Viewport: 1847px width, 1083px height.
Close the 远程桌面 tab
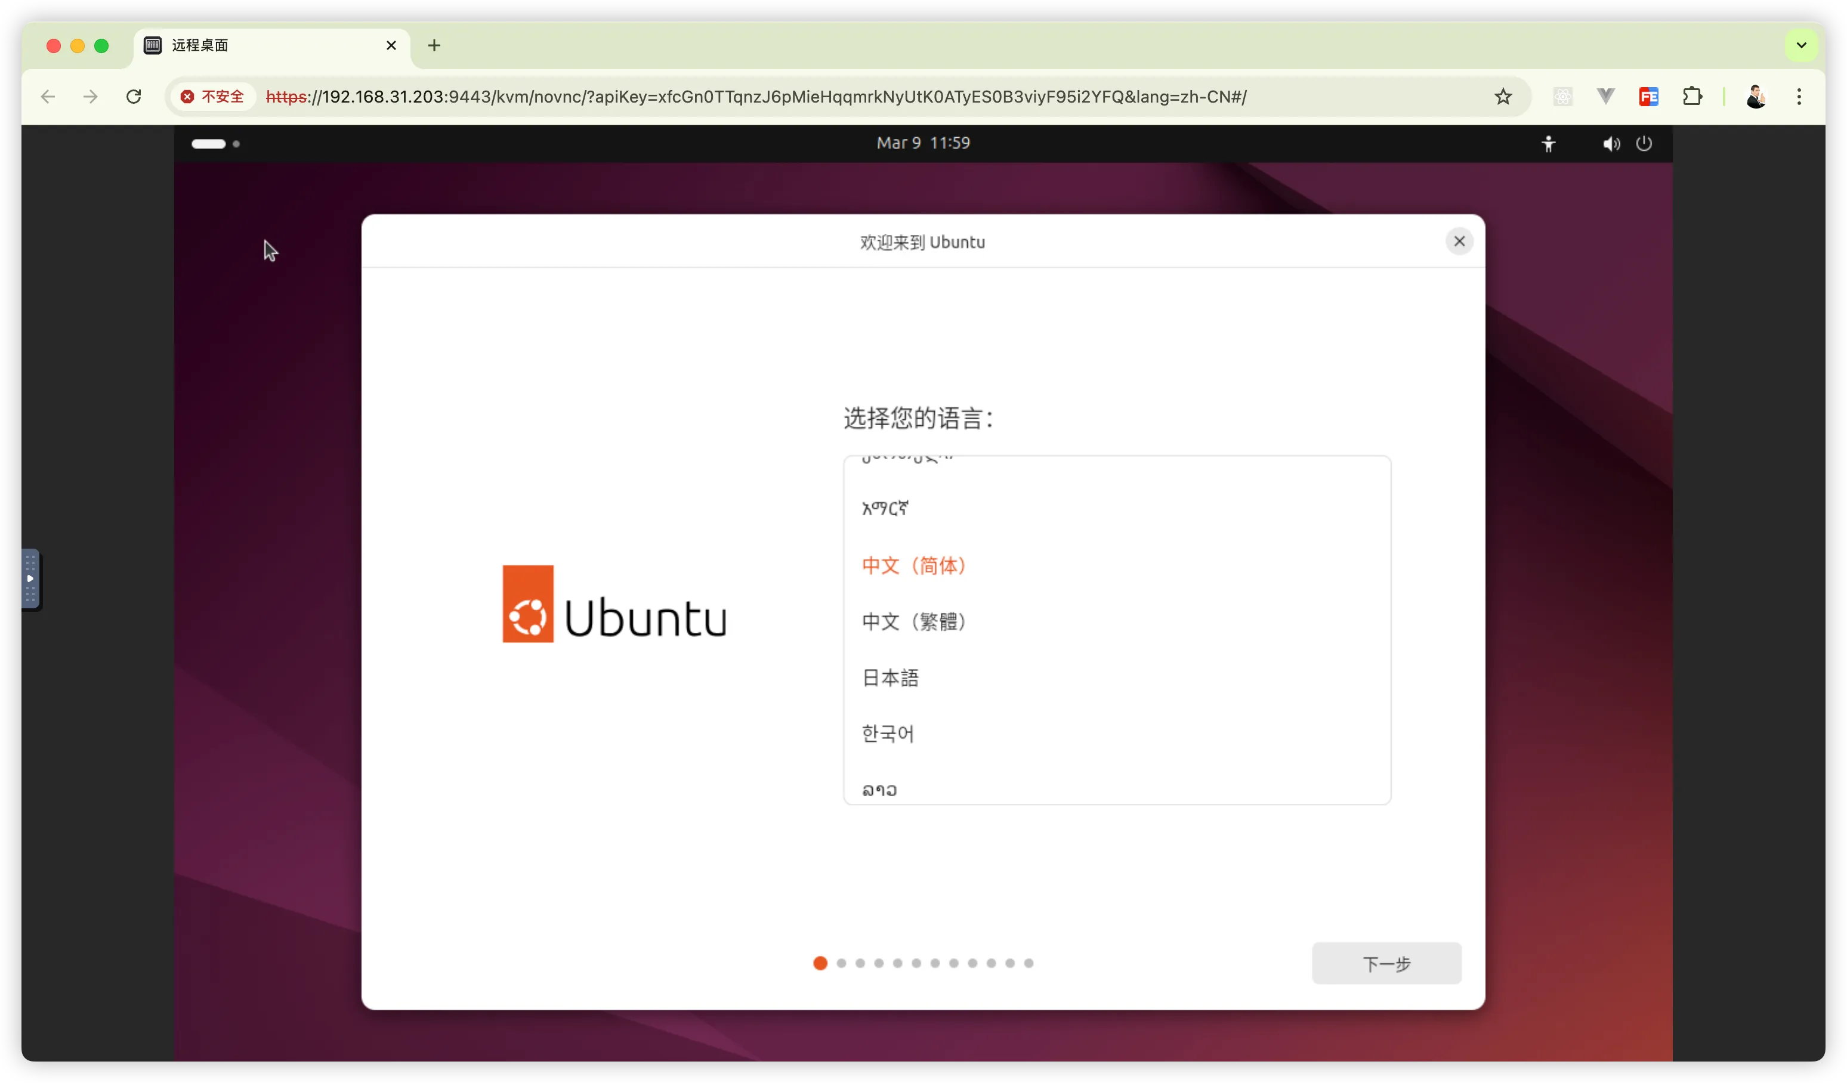[x=391, y=45]
